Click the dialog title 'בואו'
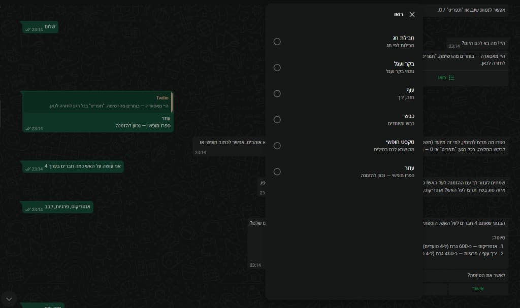Screen dimensions: 520x308 [399, 15]
